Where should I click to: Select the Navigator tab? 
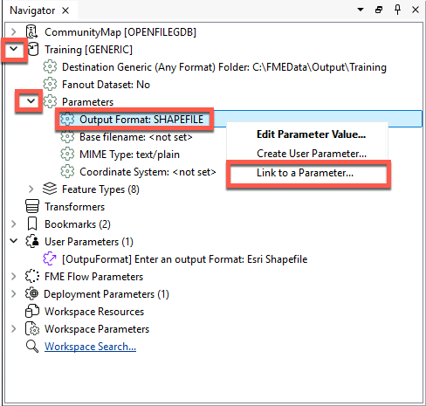[32, 10]
